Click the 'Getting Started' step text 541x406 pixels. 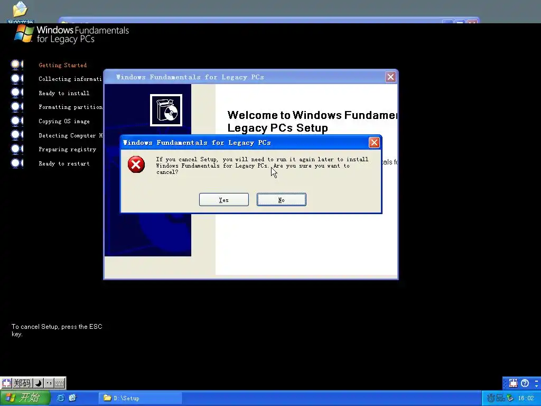[x=62, y=65]
